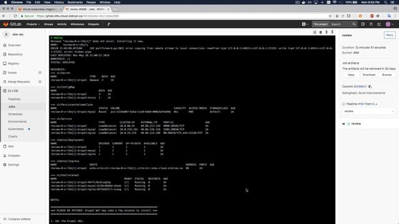399x224 pixels.
Task: Go to Groups in the top navbar
Action: tap(49, 24)
